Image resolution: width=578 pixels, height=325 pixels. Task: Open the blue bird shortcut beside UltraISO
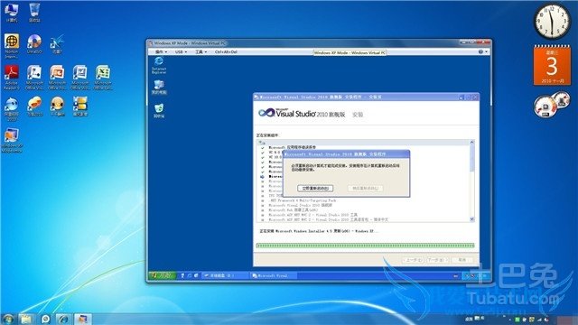pos(57,44)
